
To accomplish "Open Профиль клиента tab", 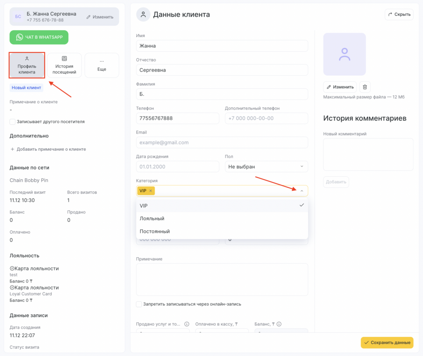I will [x=27, y=65].
